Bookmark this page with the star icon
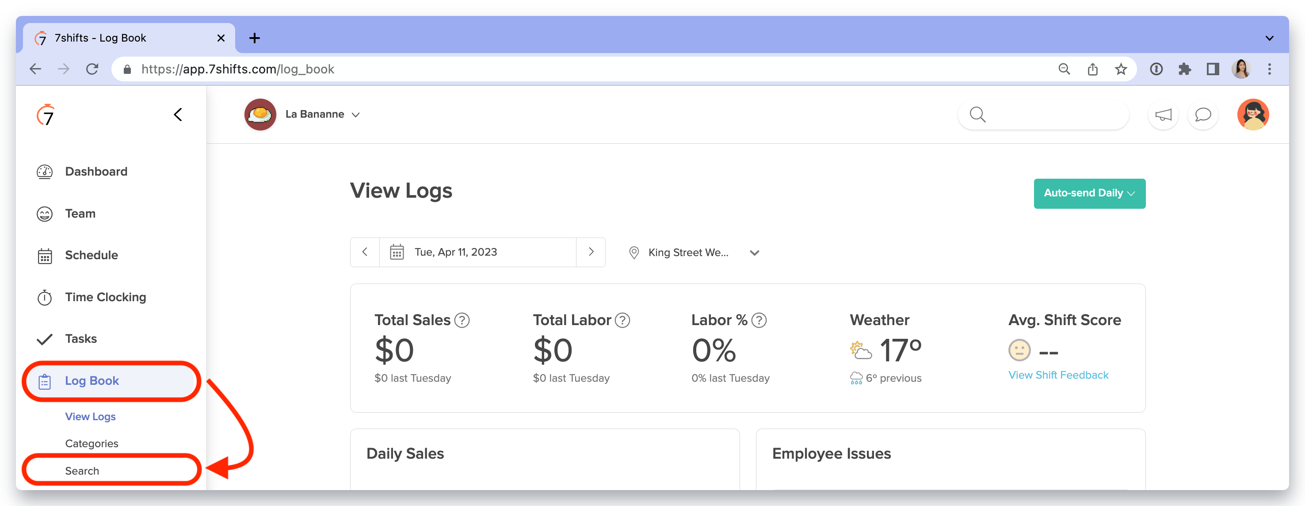1305x506 pixels. pyautogui.click(x=1121, y=69)
